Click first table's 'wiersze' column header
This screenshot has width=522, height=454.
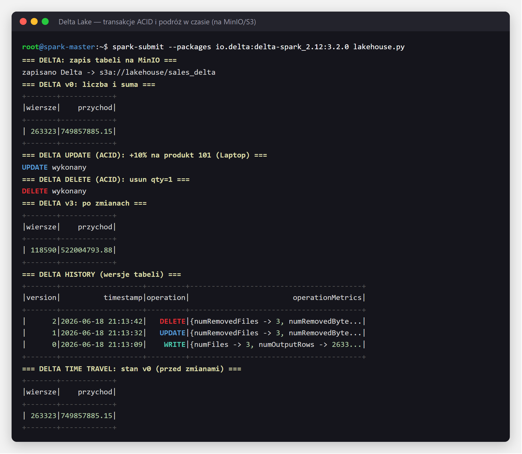point(41,108)
